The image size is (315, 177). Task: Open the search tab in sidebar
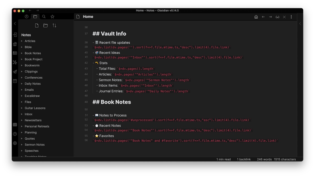click(x=44, y=17)
